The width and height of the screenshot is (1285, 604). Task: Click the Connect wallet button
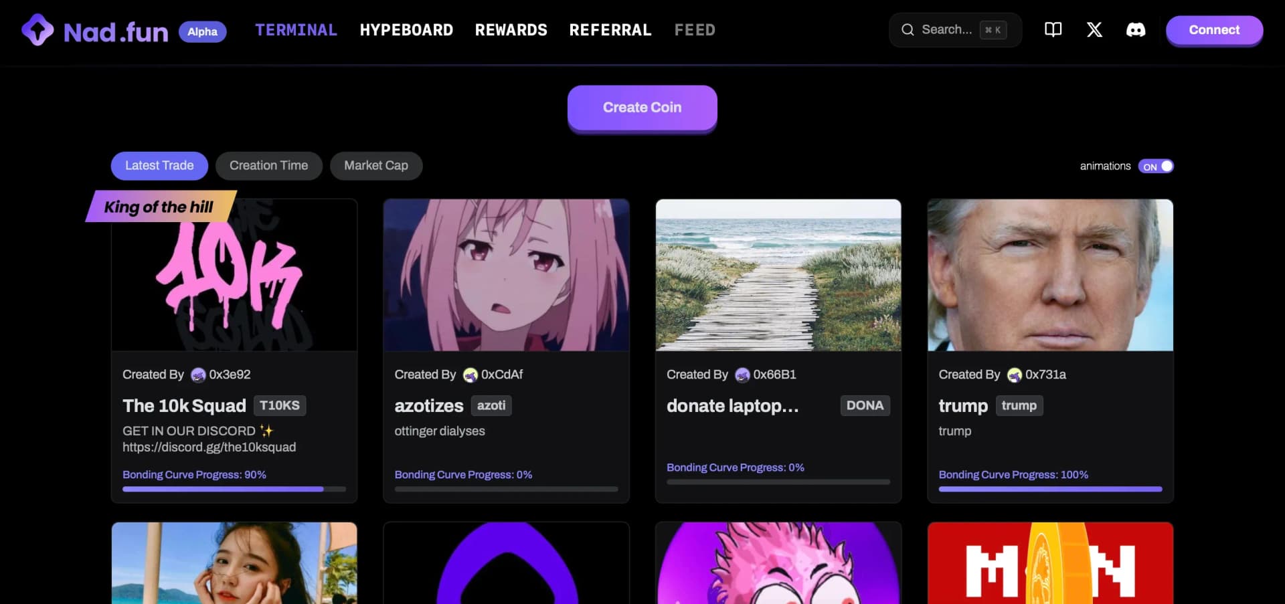coord(1213,30)
